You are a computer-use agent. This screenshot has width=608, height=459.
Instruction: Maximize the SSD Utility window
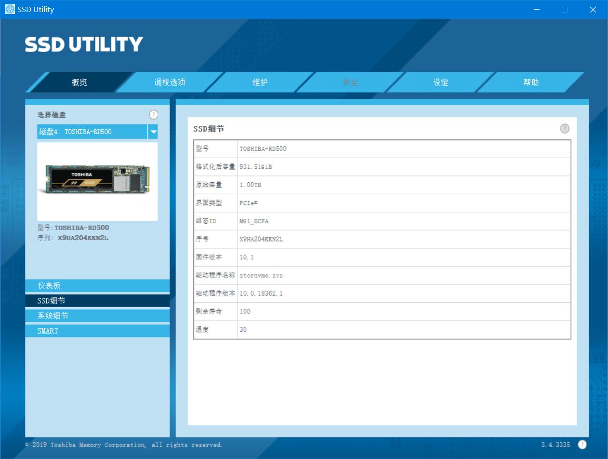click(565, 10)
